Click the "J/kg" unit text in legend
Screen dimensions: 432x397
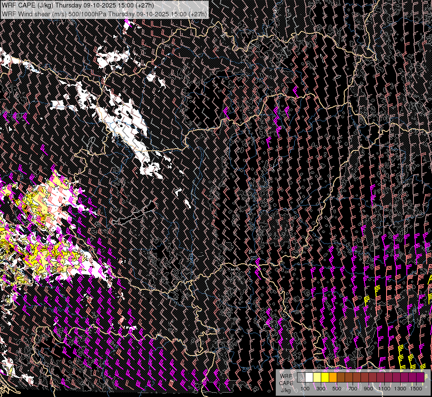(285, 390)
